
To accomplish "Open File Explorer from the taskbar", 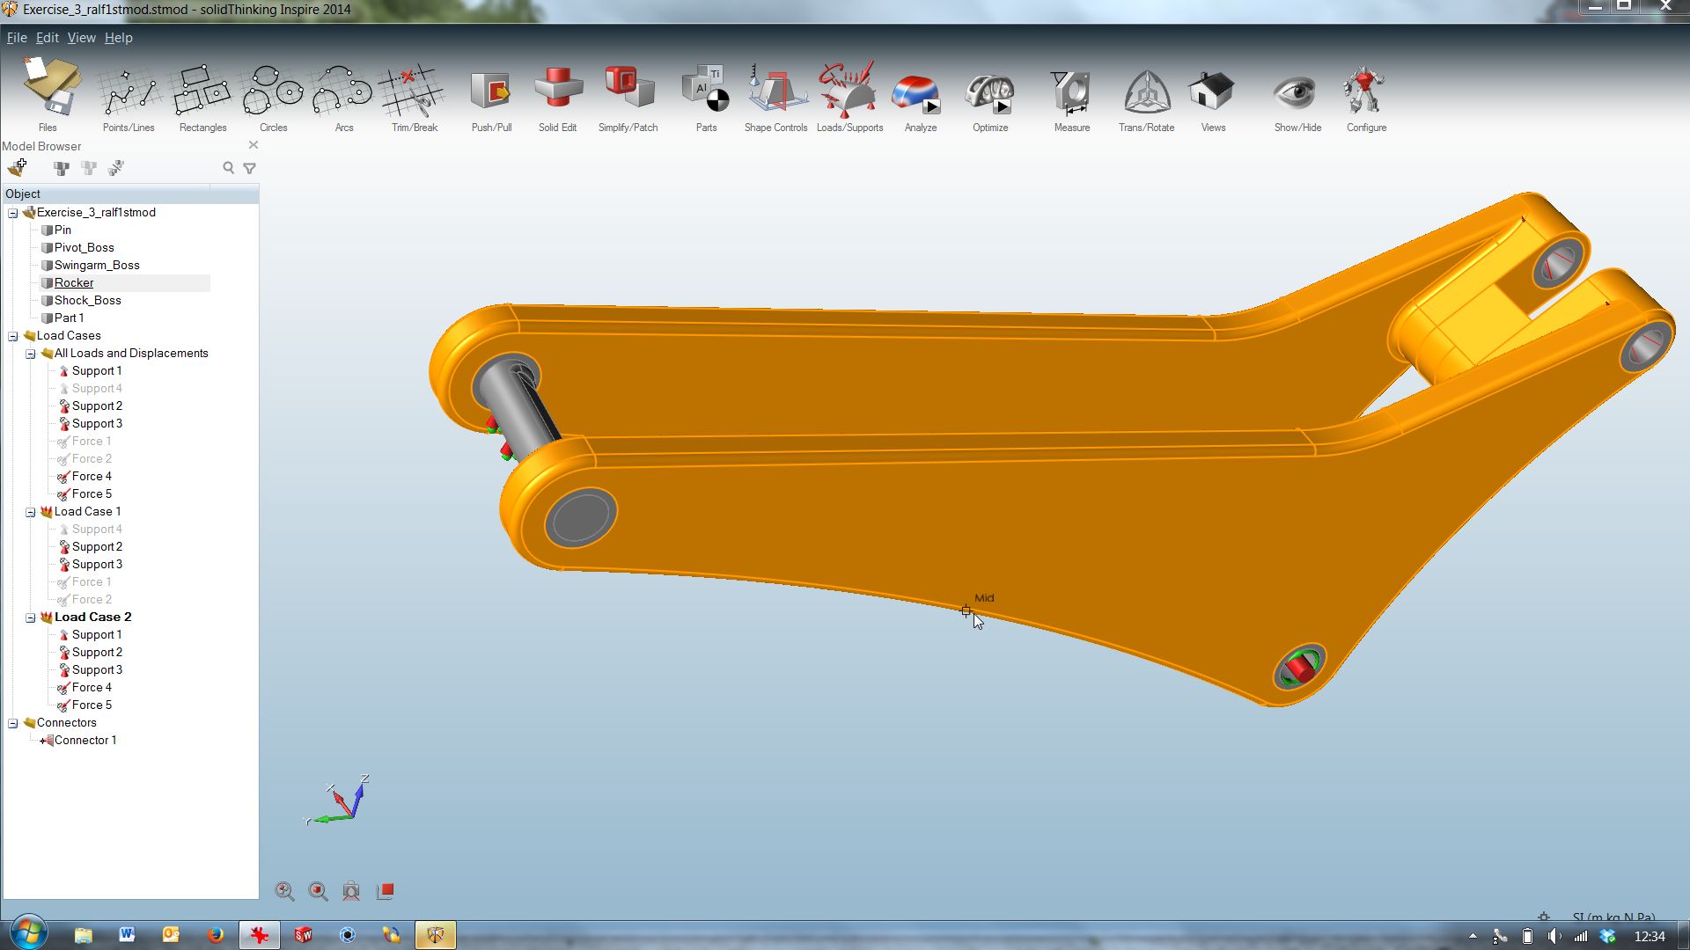I will point(84,935).
